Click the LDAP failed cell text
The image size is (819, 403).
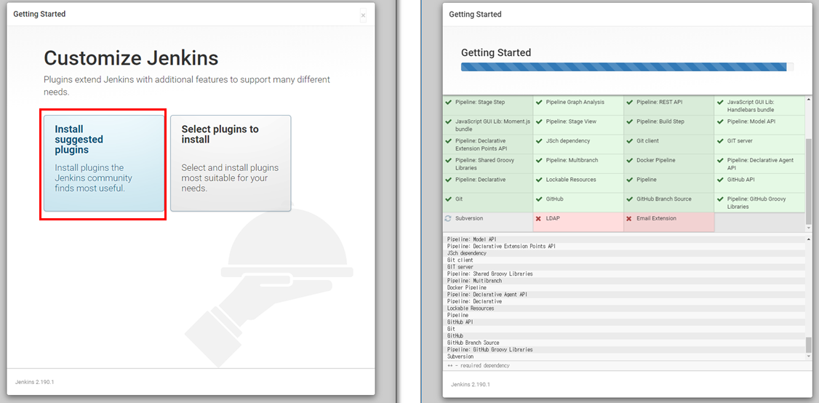[553, 218]
